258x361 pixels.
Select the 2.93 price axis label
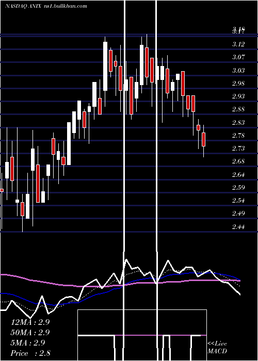238,96
